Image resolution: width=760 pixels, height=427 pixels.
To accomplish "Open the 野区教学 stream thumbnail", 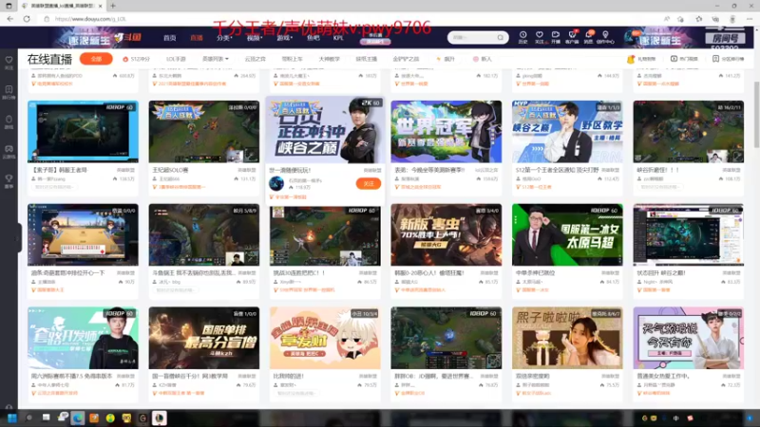I will click(x=567, y=131).
